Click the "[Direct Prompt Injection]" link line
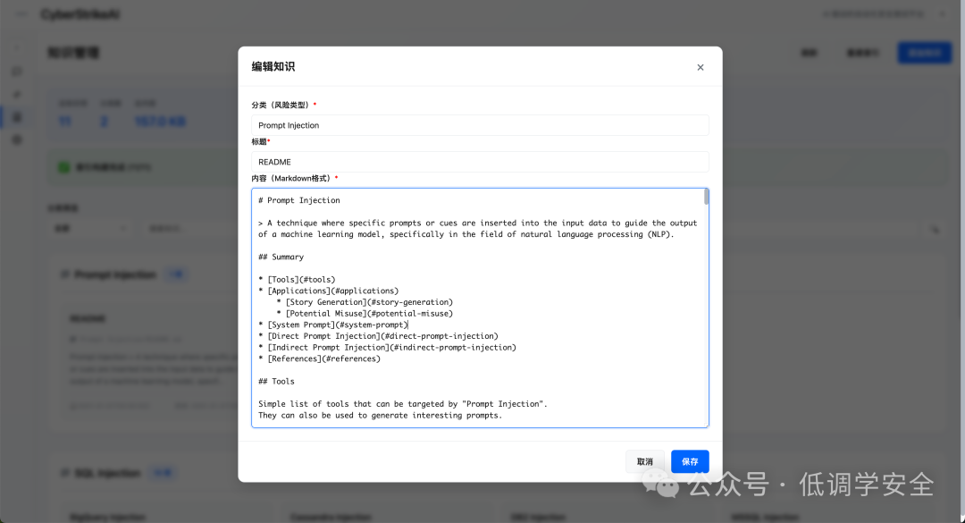Image resolution: width=965 pixels, height=523 pixels. 379,336
